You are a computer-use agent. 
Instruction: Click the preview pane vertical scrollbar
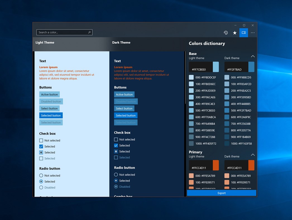(x=185, y=77)
